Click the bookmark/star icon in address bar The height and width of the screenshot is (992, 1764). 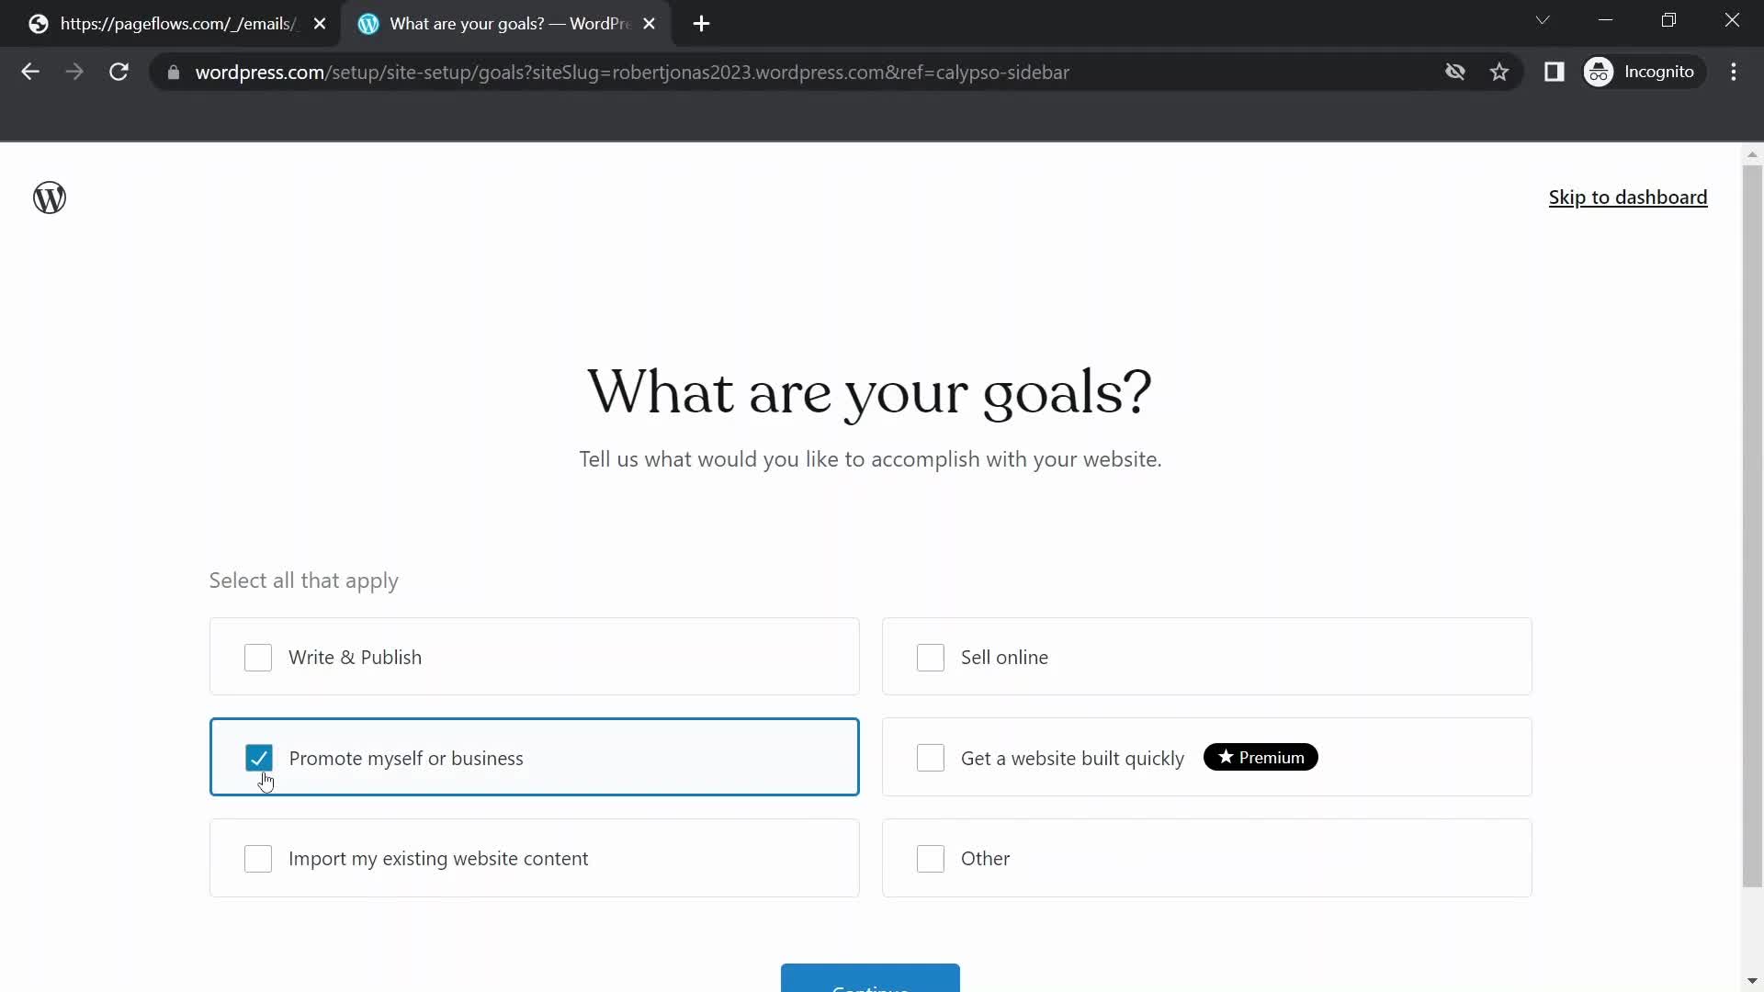(1498, 73)
